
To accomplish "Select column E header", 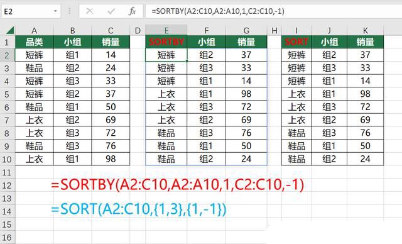I will [x=166, y=31].
